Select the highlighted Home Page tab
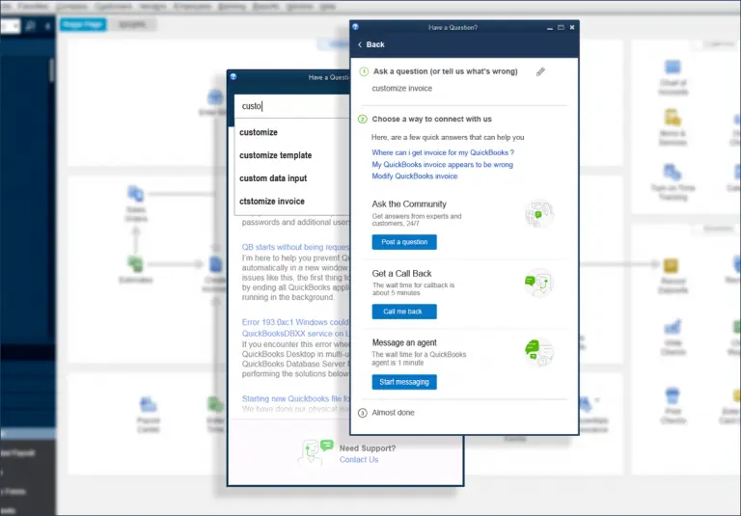 pyautogui.click(x=83, y=24)
